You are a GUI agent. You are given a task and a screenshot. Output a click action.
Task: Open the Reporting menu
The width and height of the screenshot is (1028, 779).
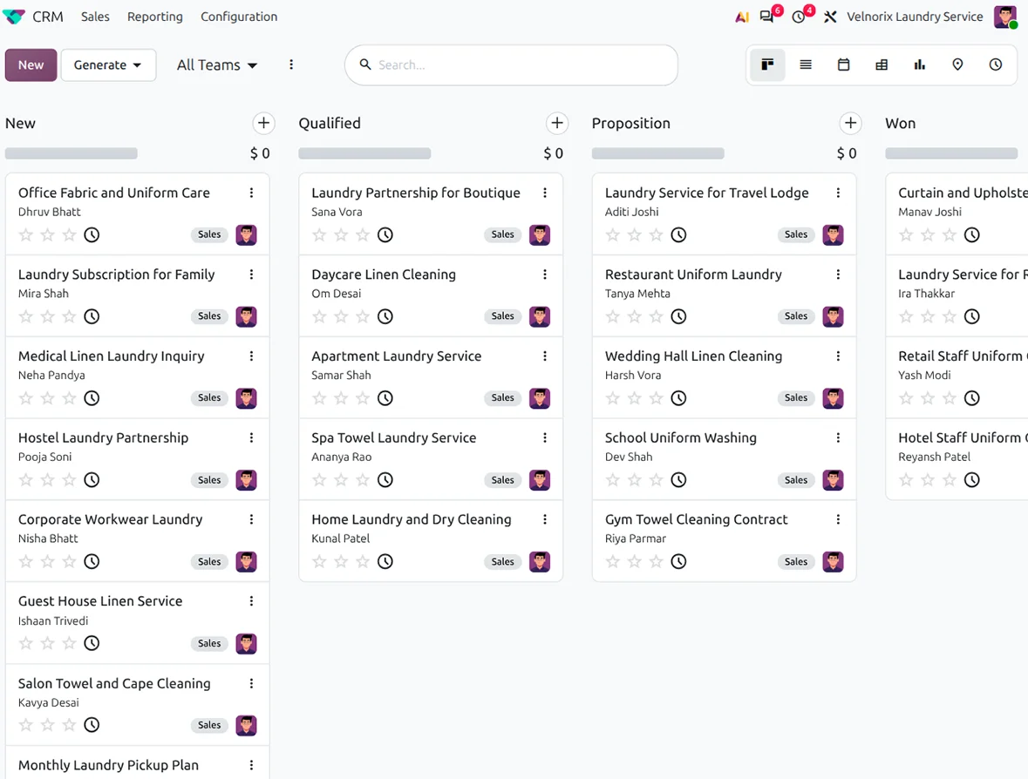(x=154, y=17)
